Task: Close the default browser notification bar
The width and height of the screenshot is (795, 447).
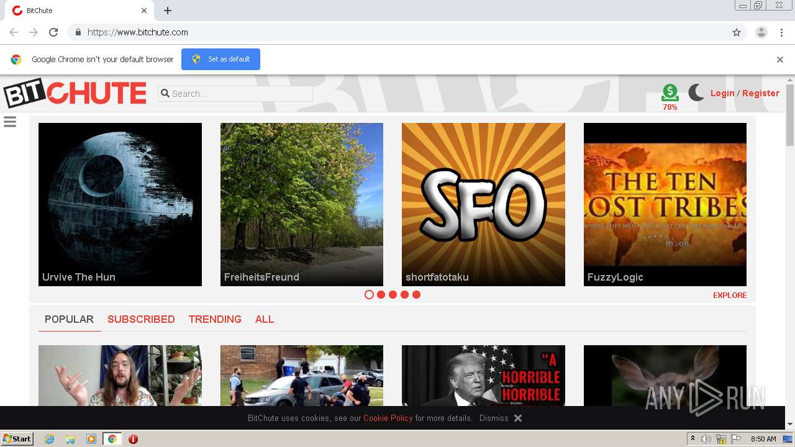Action: [780, 60]
